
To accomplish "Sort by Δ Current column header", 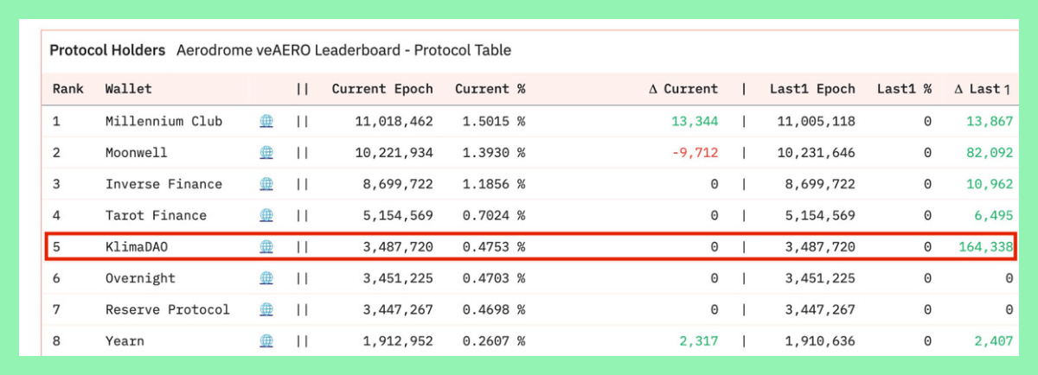I will 683,89.
